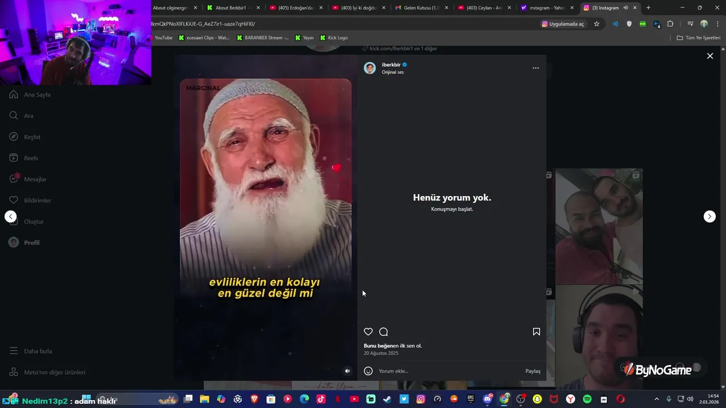The height and width of the screenshot is (408, 726).
Task: Open Ara search in sidebar
Action: [21, 116]
